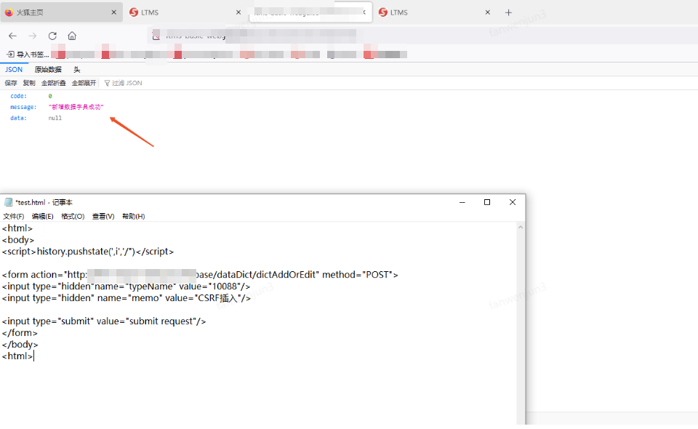This screenshot has width=698, height=429.
Task: Click the data null value
Action: [55, 119]
